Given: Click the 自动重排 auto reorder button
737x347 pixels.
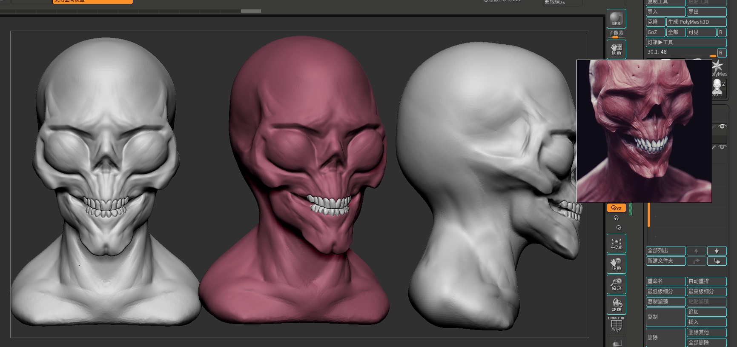Looking at the screenshot, I should (x=707, y=281).
